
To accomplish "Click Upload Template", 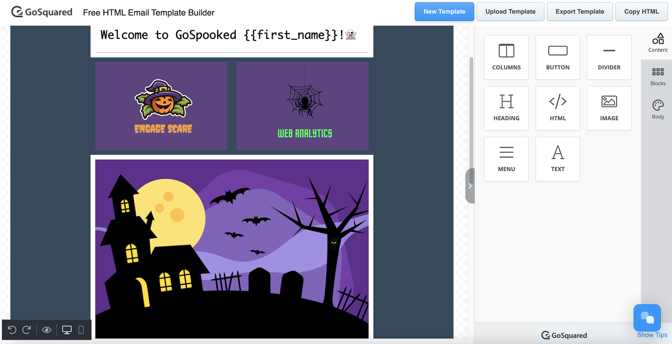I will (510, 12).
